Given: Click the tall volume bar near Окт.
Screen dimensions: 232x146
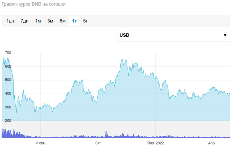Looking at the screenshot, I should pyautogui.click(x=106, y=134).
